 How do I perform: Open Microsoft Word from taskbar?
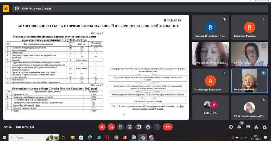click(x=134, y=138)
